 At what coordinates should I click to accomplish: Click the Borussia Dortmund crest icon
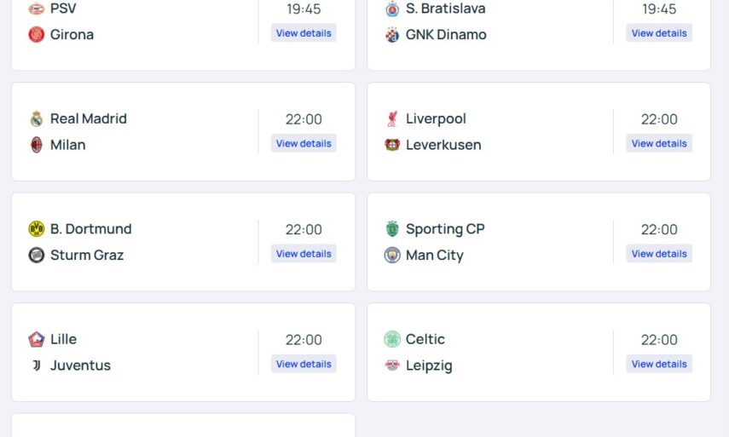click(36, 229)
